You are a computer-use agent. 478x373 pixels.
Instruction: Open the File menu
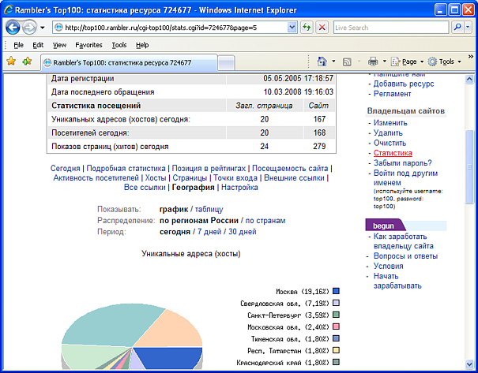click(18, 45)
